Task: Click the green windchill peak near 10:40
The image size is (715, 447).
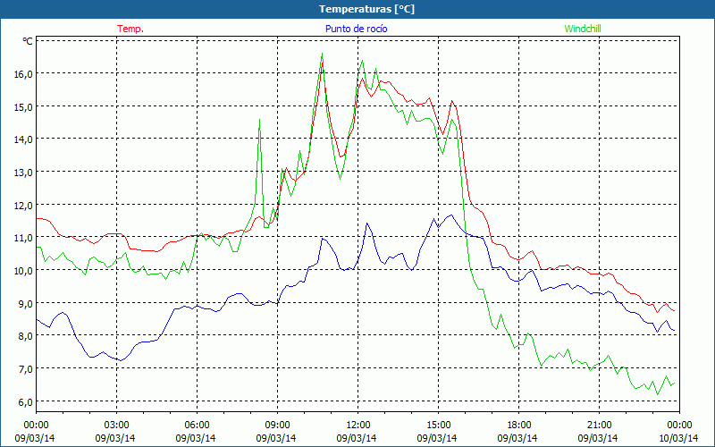Action: click(x=323, y=54)
